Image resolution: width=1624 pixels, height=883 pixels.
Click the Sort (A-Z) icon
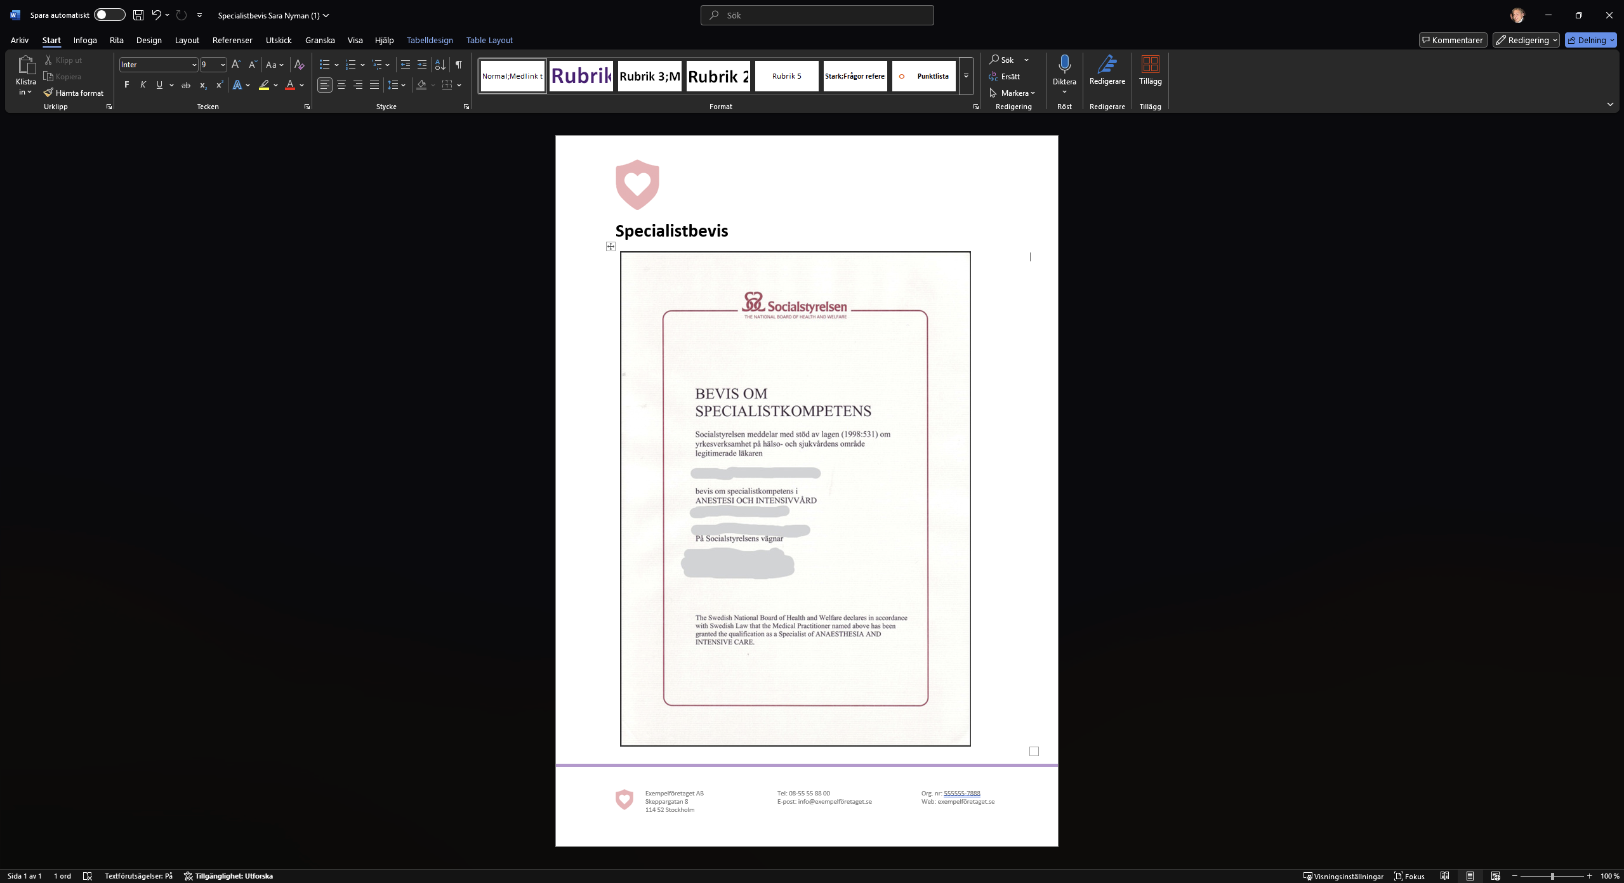440,65
